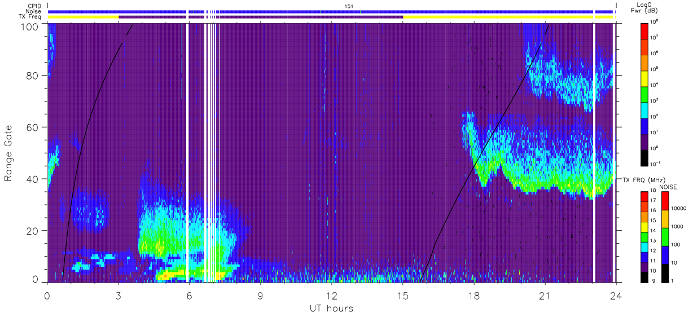Click the Range Gate tick label '40'
Screen dimensions: 693x320
tap(32, 179)
